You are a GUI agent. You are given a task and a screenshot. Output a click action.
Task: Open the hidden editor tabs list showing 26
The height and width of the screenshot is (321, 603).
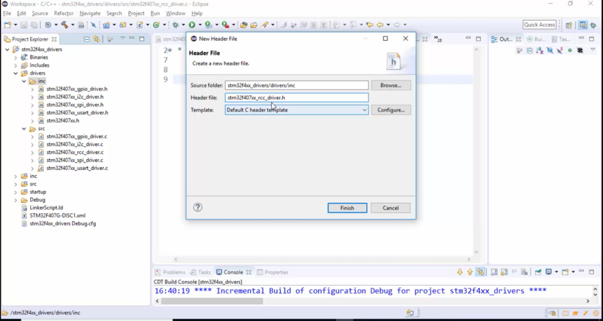click(438, 39)
